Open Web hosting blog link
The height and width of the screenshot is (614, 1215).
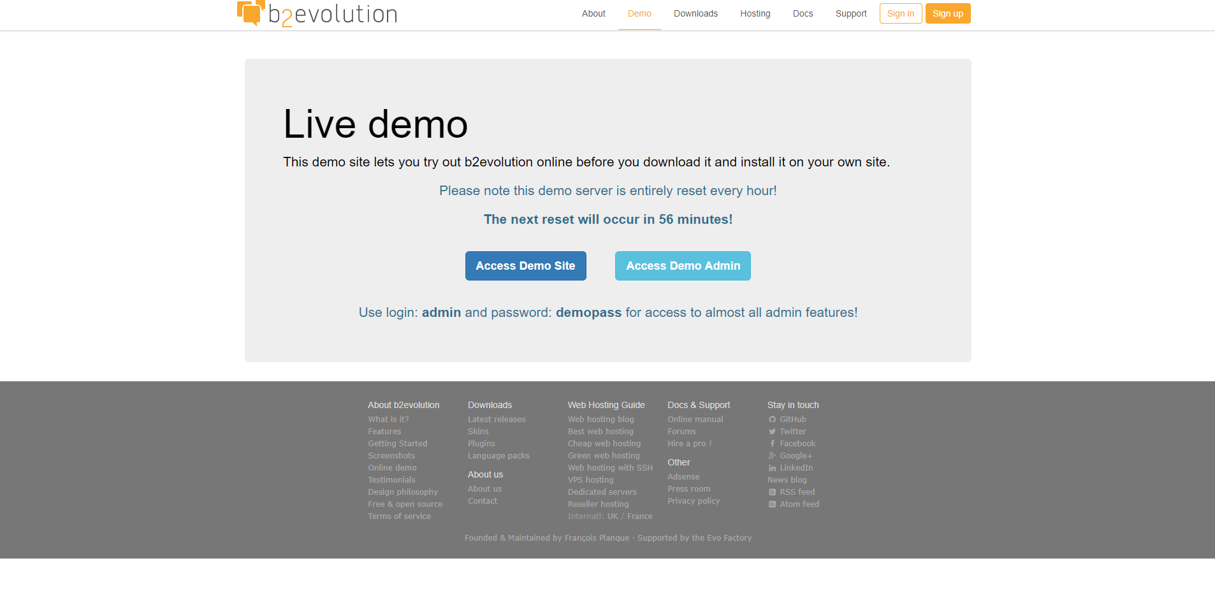click(601, 420)
